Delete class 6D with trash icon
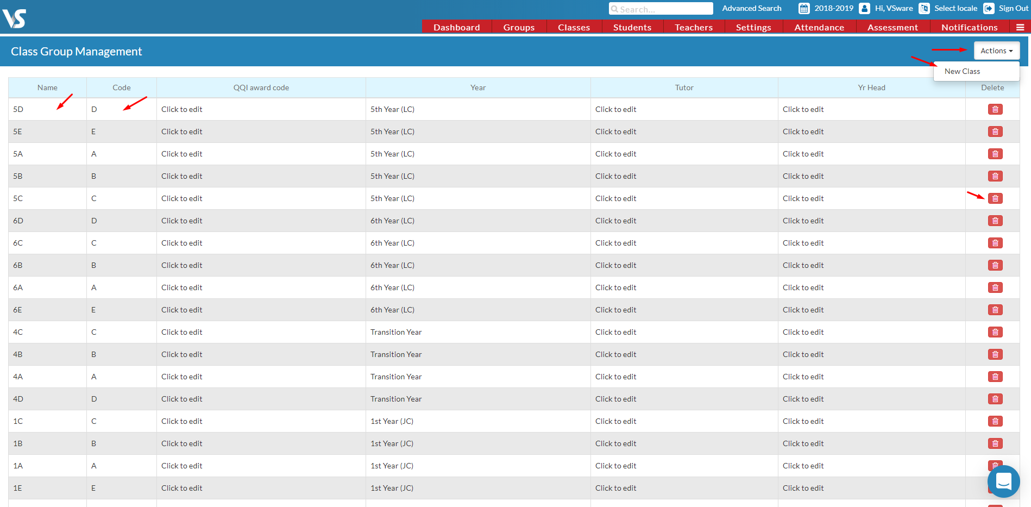This screenshot has height=507, width=1031. [995, 221]
